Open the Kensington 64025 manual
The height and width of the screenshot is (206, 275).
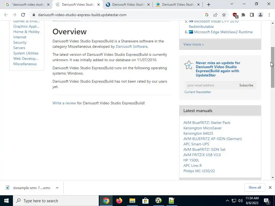tap(198, 134)
